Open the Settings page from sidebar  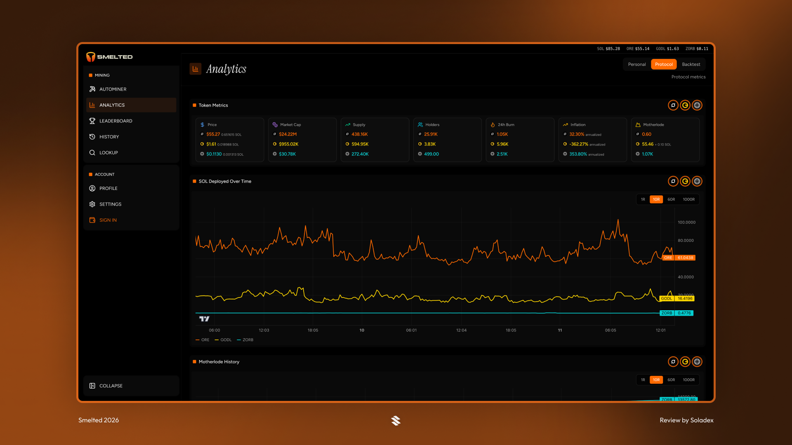110,204
